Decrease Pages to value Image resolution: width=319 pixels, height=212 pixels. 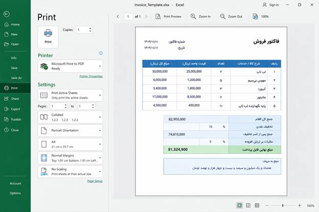pos(93,108)
